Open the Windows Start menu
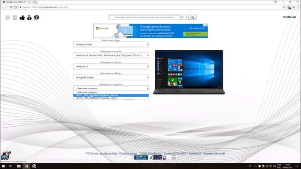 [x=3, y=166]
